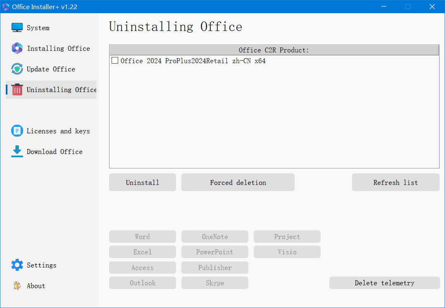Click the About mascot icon
Image resolution: width=445 pixels, height=308 pixels.
tap(17, 286)
